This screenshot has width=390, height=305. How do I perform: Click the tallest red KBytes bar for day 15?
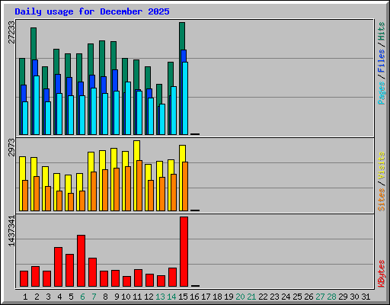pyautogui.click(x=184, y=252)
